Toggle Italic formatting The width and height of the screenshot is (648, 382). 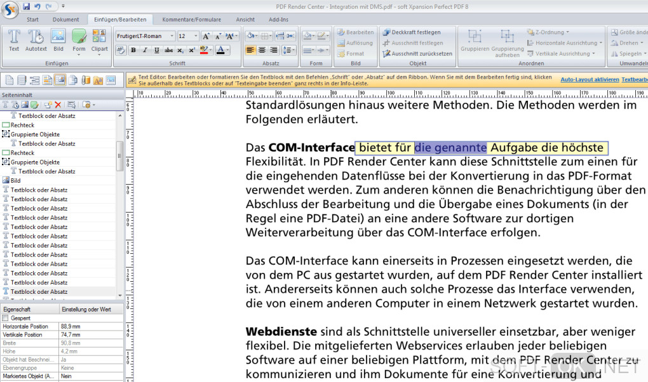[x=145, y=50]
